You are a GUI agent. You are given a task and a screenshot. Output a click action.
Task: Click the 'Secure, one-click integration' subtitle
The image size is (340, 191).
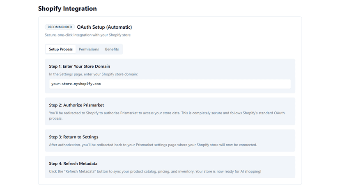(x=87, y=35)
